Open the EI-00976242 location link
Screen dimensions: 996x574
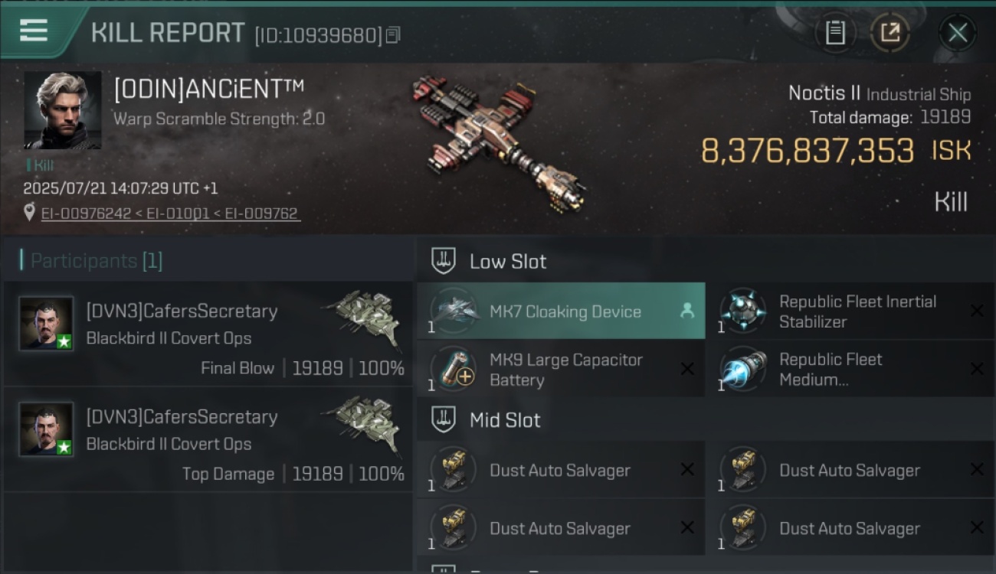pos(86,214)
